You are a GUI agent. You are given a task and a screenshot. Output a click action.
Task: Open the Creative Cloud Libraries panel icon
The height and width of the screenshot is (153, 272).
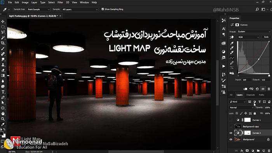pyautogui.click(x=223, y=43)
